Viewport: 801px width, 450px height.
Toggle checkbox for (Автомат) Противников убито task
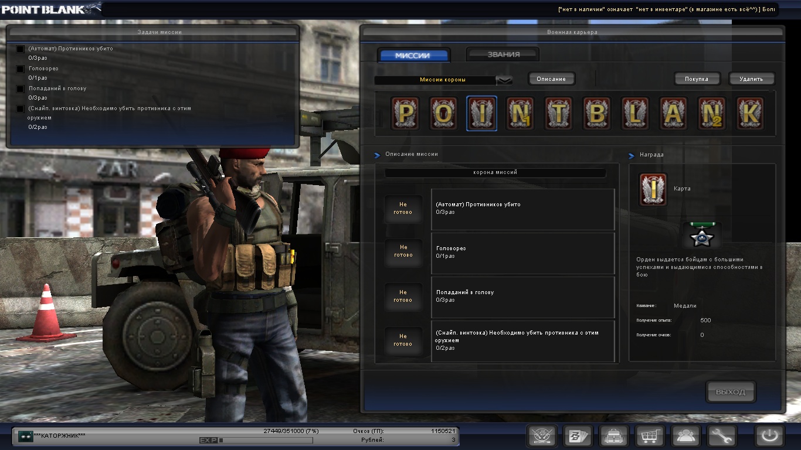click(21, 49)
